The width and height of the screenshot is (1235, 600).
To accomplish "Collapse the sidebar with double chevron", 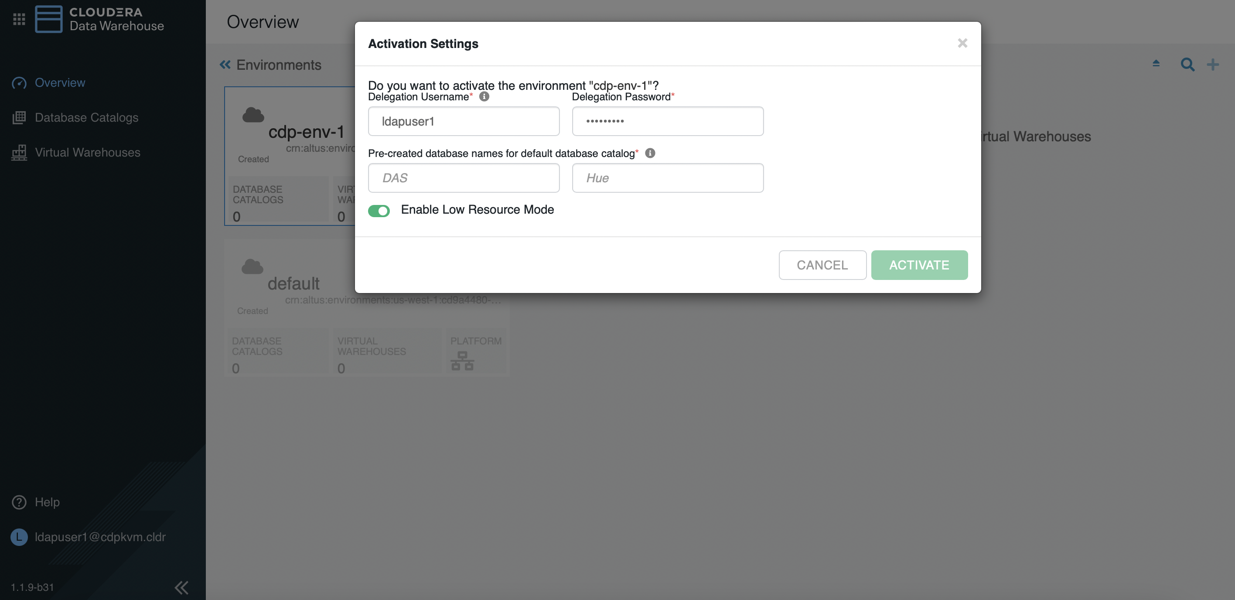I will coord(182,587).
